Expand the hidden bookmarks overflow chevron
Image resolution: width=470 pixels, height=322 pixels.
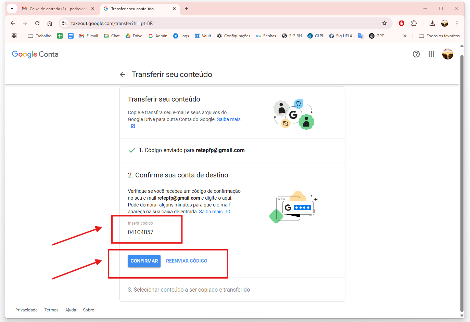(x=405, y=36)
